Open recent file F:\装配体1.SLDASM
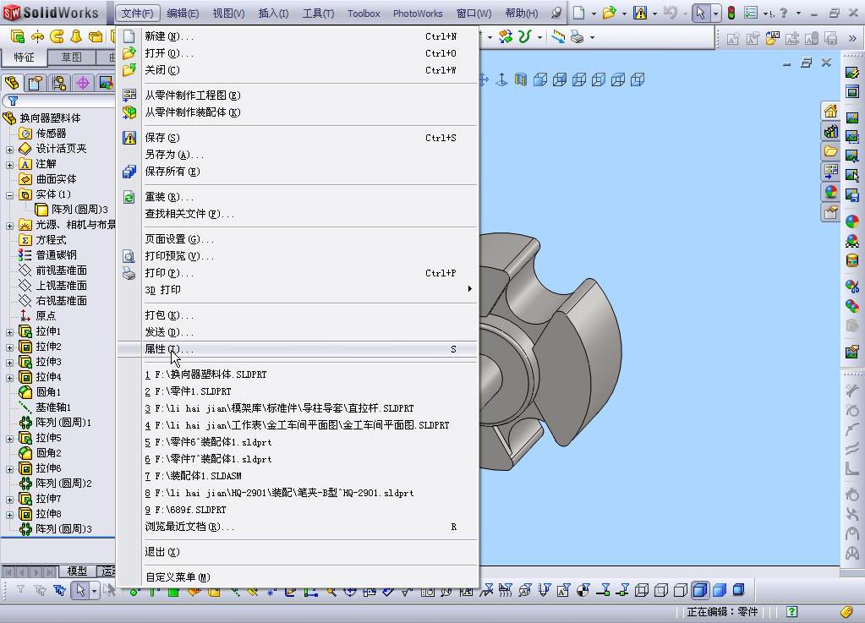 tap(298, 476)
